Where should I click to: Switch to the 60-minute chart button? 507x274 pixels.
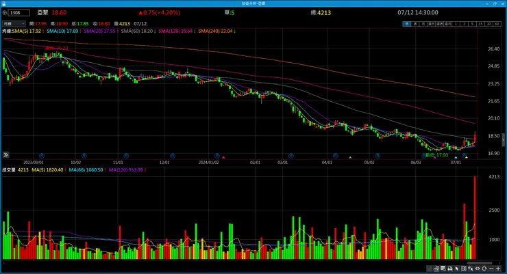pyautogui.click(x=497, y=24)
